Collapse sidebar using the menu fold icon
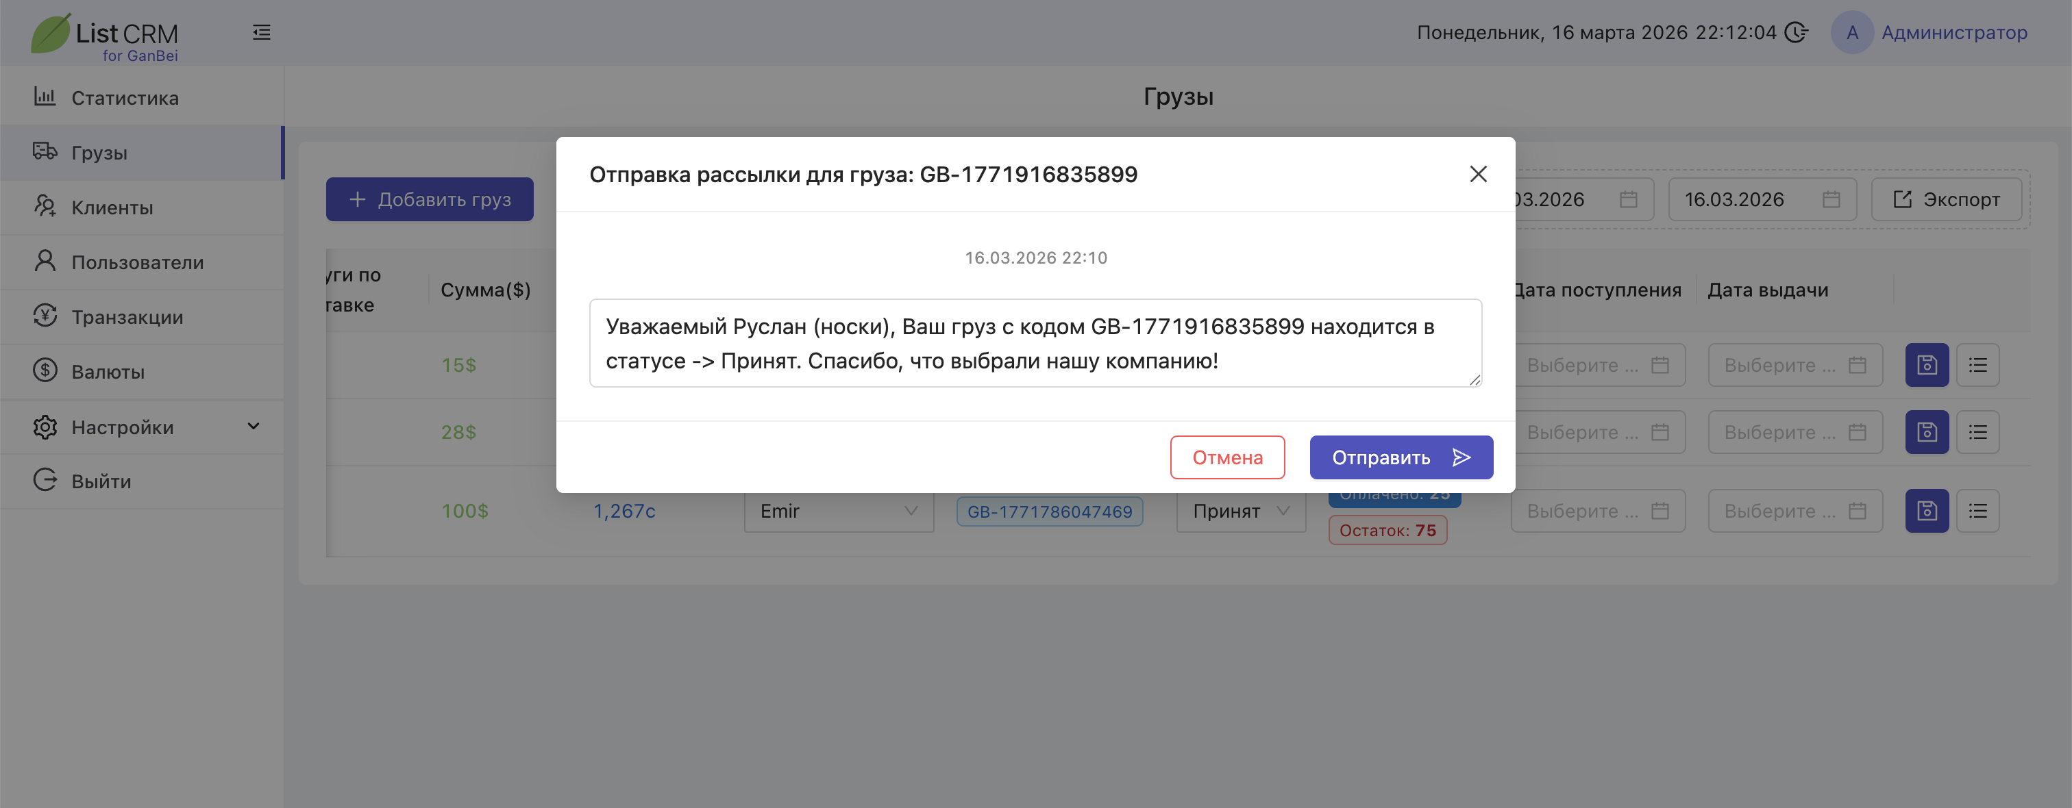2072x808 pixels. (262, 33)
